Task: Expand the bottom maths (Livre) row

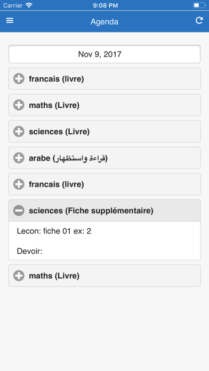Action: click(x=104, y=276)
